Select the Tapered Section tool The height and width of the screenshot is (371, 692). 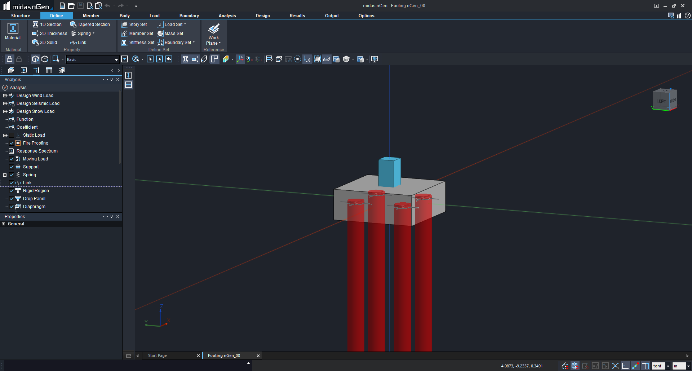pyautogui.click(x=90, y=25)
